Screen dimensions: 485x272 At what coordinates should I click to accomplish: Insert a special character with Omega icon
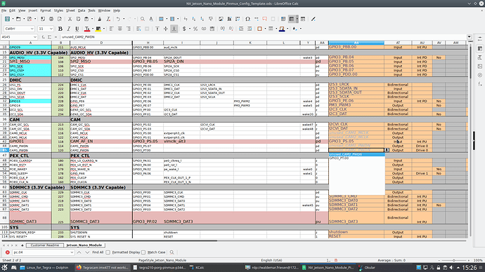tap(247, 19)
